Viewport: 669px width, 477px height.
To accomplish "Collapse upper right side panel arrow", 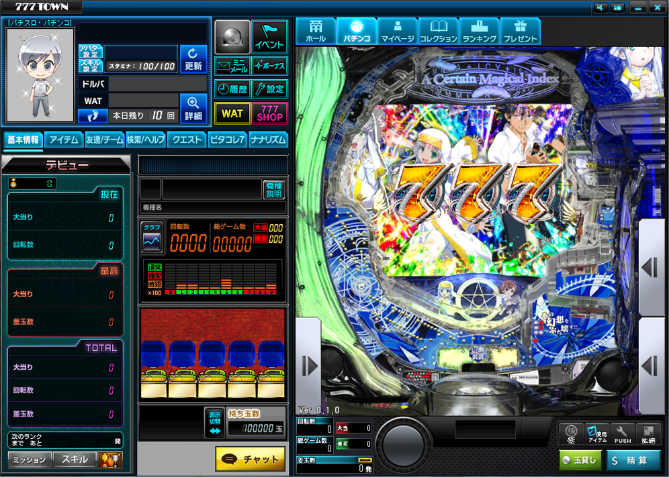I will click(652, 268).
